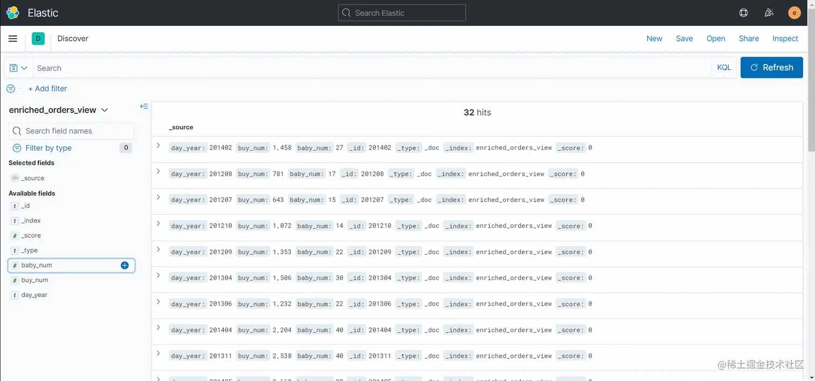Expand the row for day_year 201207

158,197
